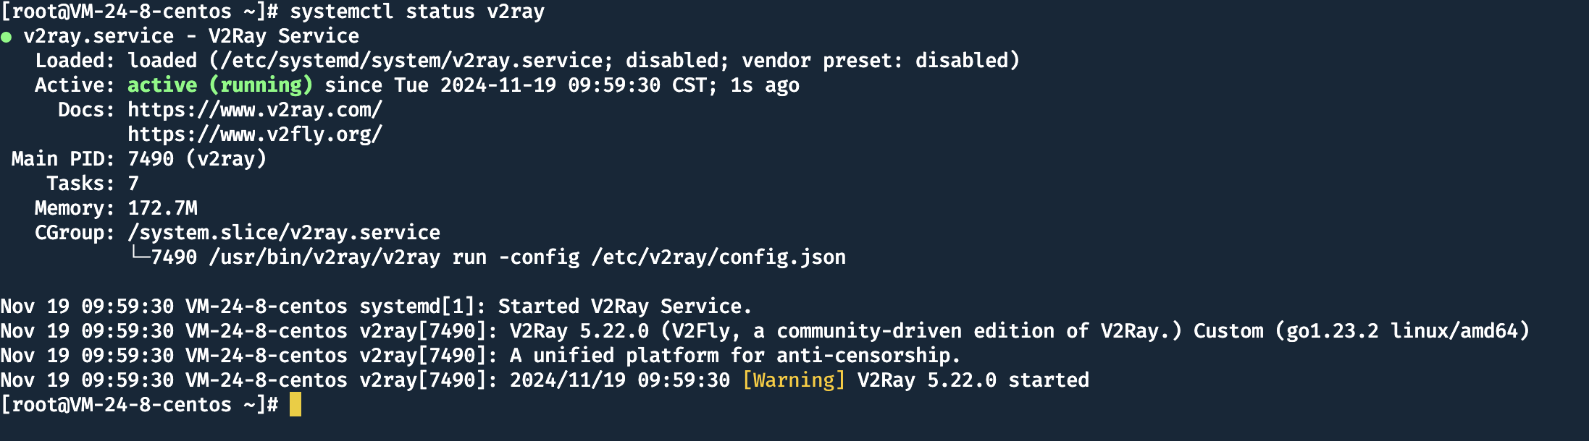Open the https://www.v2fly.org/ docs link
This screenshot has height=441, width=1589.
point(255,134)
